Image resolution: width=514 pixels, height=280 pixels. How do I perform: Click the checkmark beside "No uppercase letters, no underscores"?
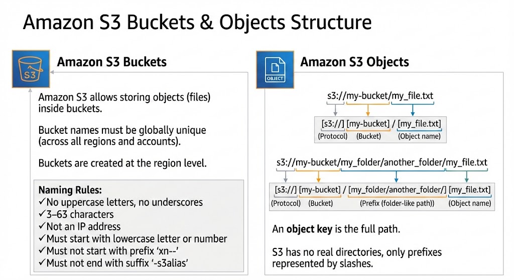[x=42, y=202]
